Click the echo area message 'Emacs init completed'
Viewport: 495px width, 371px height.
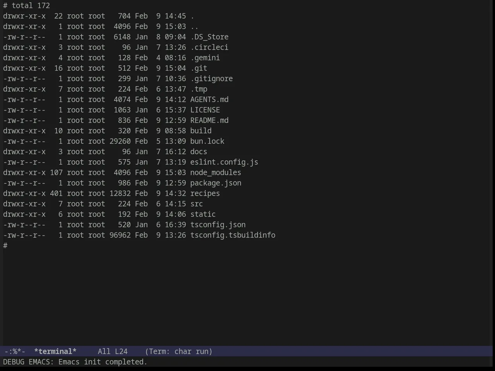pyautogui.click(x=103, y=362)
